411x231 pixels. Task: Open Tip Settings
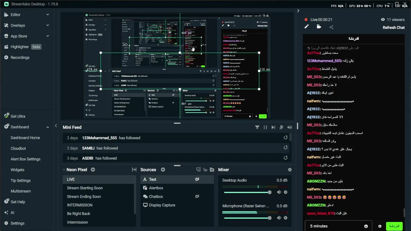point(21,181)
